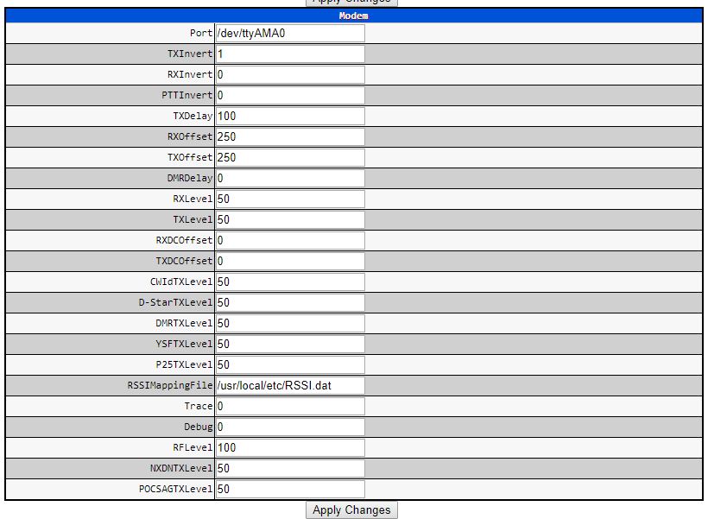708x519 pixels.
Task: Click the PTTInvert label
Action: [187, 95]
